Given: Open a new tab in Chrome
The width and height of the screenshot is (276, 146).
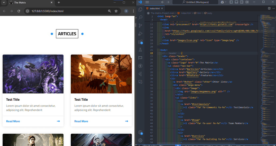Looking at the screenshot, I should (x=59, y=2).
